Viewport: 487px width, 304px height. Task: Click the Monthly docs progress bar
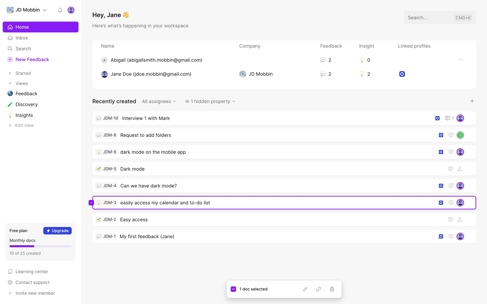click(41, 246)
